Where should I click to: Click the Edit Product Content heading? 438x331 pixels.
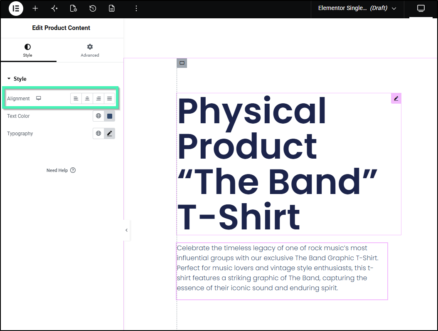coord(61,28)
